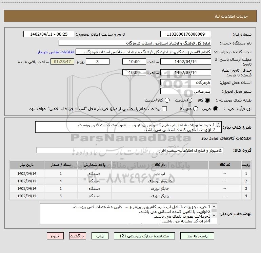Select the خدمت radio button
Screen dimensions: 261x253
tap(190, 100)
